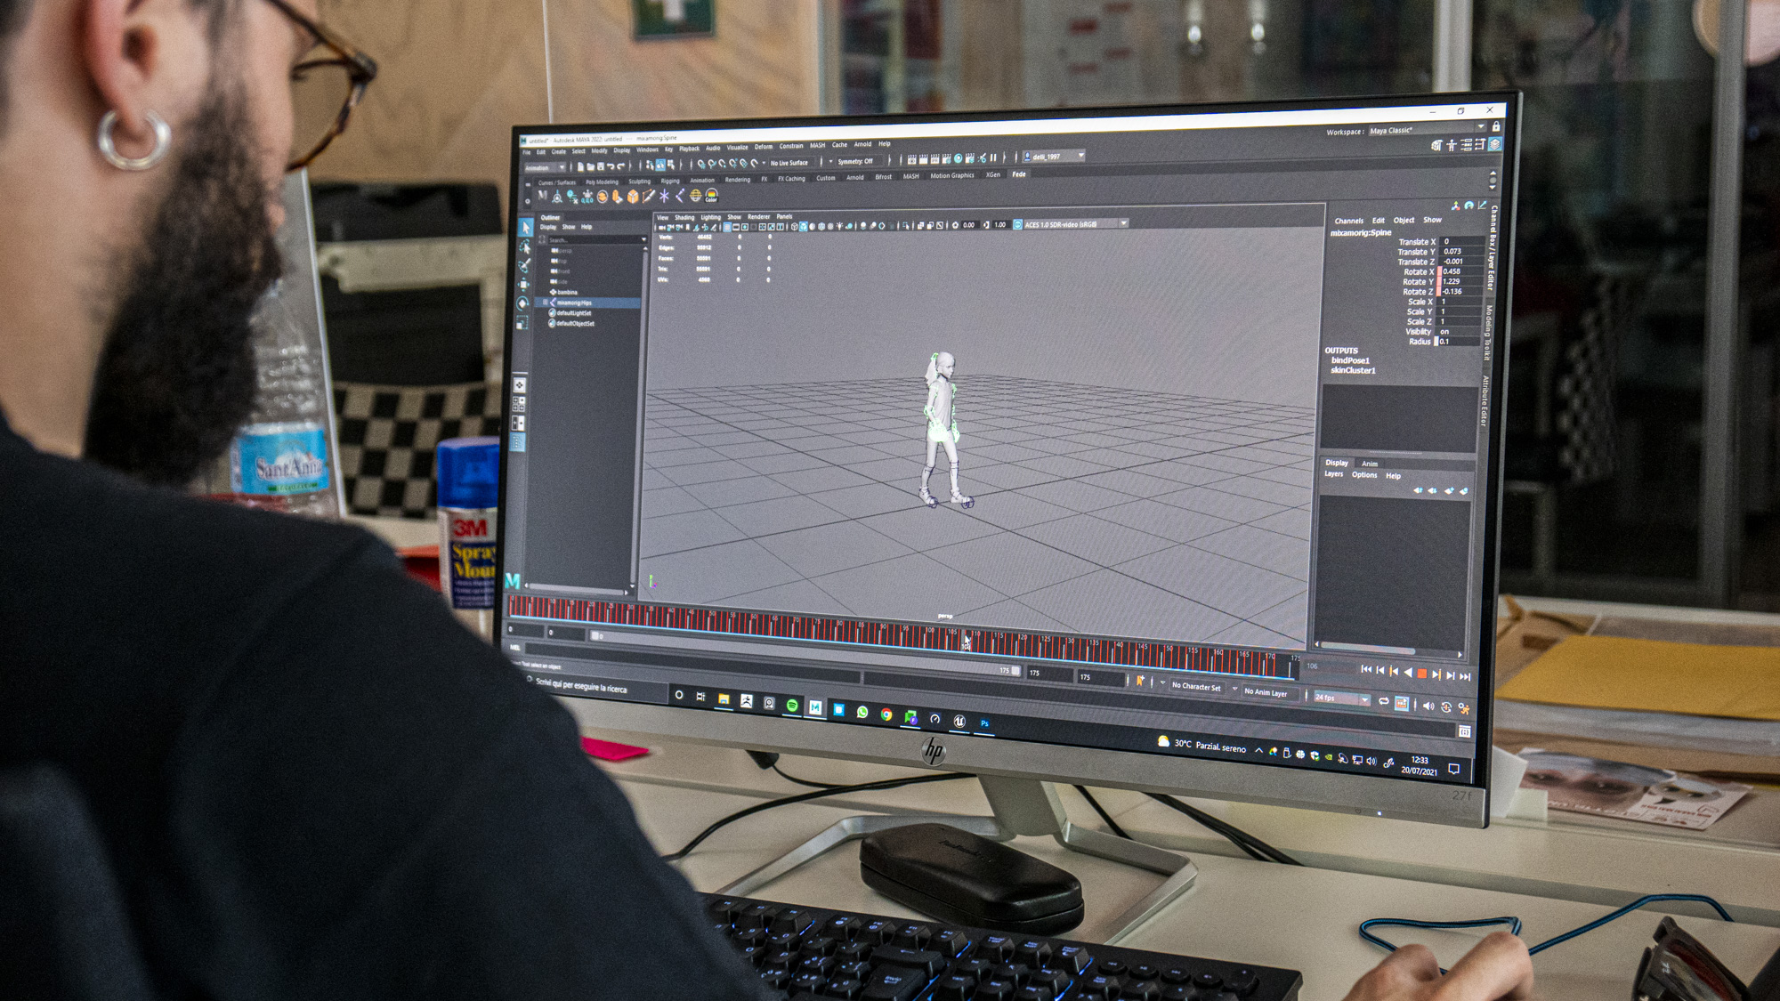Click the Color shelf button
Screen dimensions: 1780x1001
point(711,196)
